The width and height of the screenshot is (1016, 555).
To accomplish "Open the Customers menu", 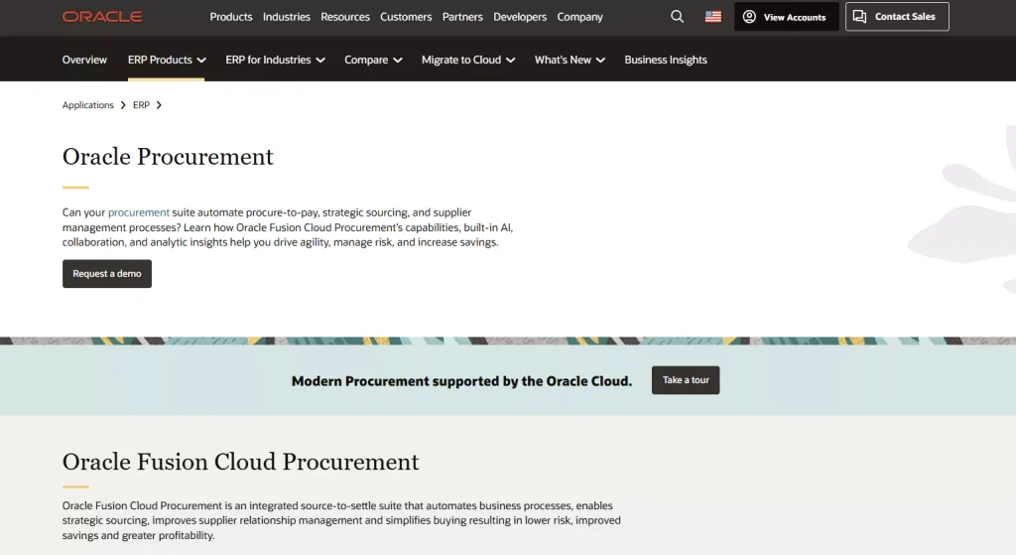I will tap(406, 17).
